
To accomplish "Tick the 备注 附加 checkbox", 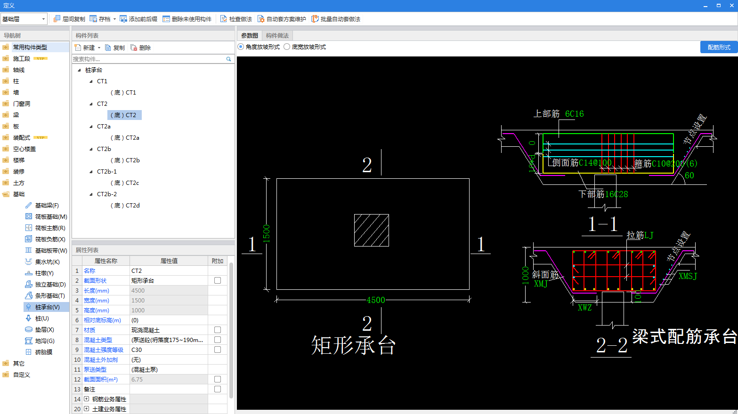I will [218, 389].
